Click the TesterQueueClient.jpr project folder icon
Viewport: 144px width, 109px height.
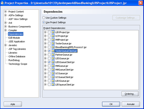(53, 51)
